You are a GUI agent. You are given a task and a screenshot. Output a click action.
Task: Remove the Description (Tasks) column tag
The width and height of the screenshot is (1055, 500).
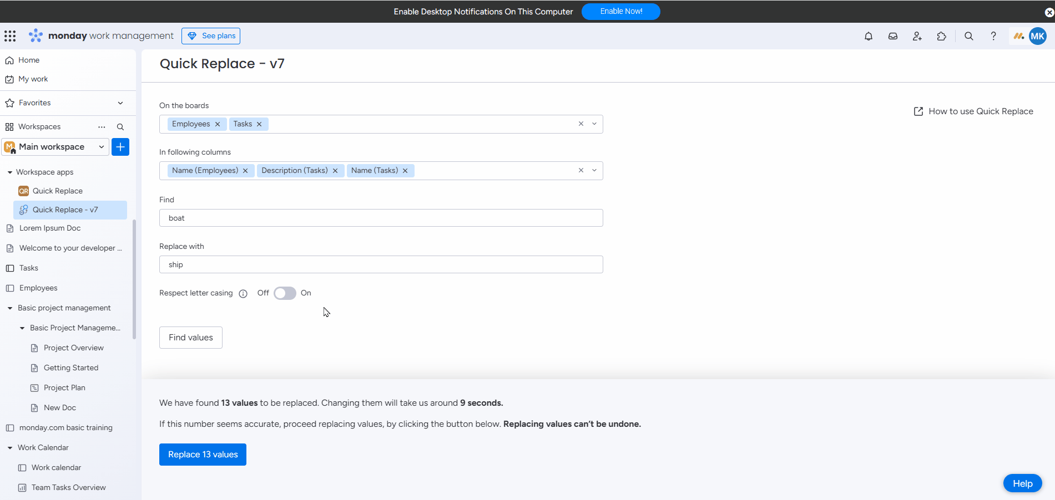(x=335, y=171)
